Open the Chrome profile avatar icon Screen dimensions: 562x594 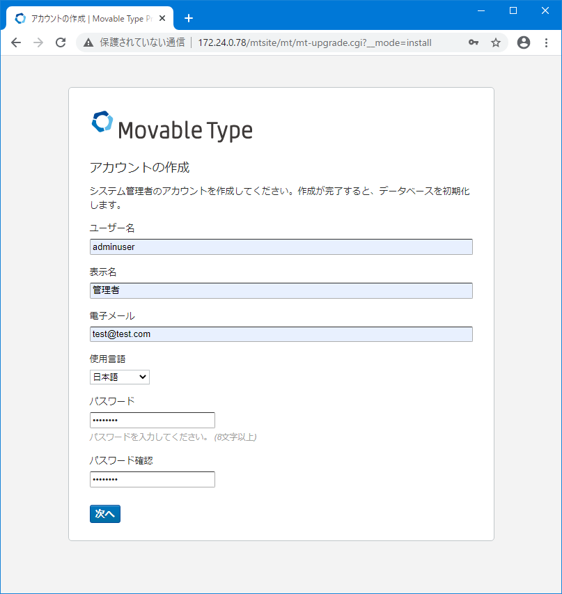pos(523,42)
